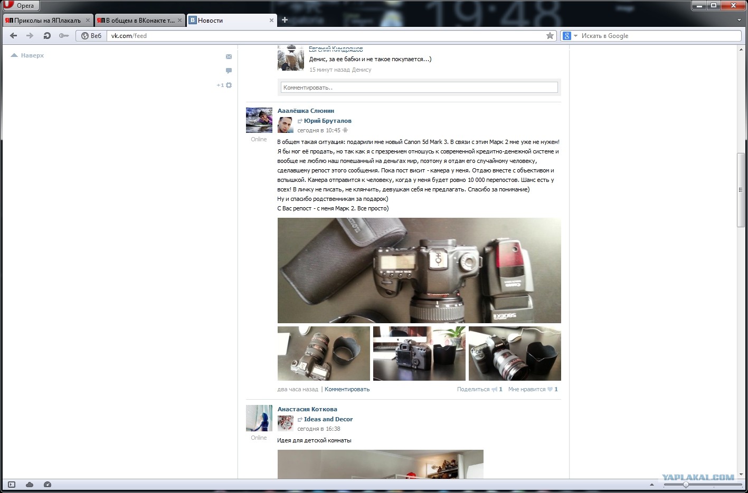Open Анастасия Коткова's profile name link
The height and width of the screenshot is (493, 748).
pos(307,409)
